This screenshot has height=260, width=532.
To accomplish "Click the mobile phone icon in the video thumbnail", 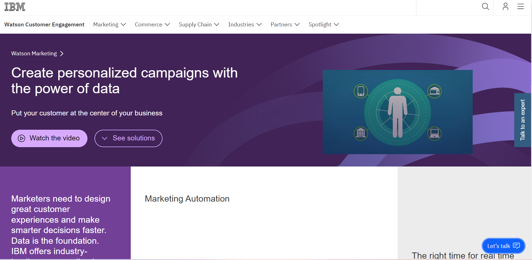I will [361, 91].
